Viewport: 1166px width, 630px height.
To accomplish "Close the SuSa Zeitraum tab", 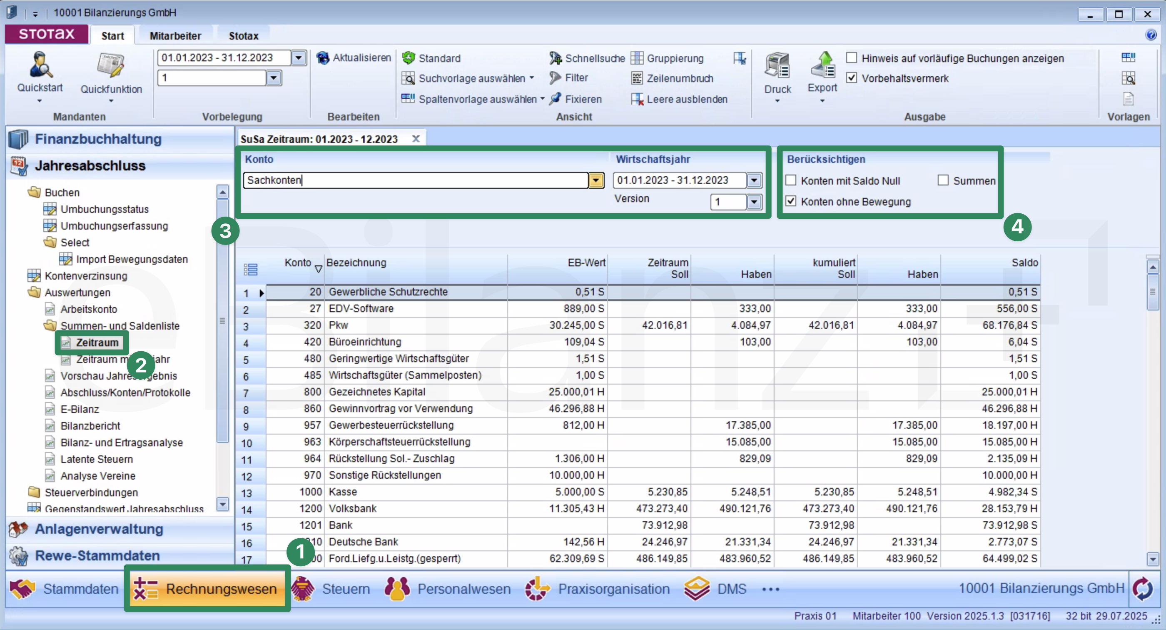I will point(416,139).
